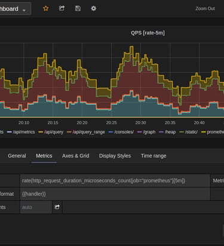This screenshot has width=224, height=246.
Task: Open dashboard settings gear
Action: point(93,8)
